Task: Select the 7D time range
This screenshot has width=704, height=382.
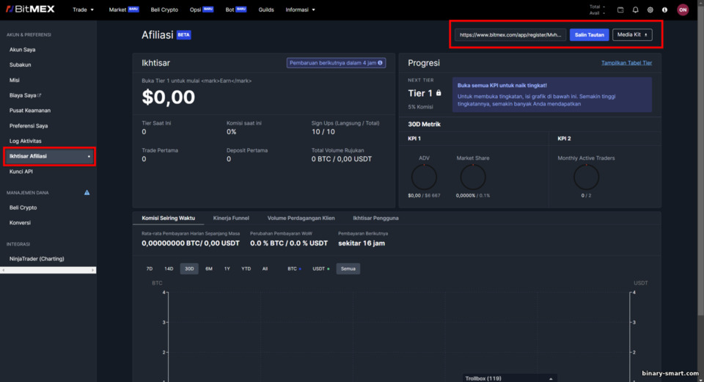Action: (150, 269)
